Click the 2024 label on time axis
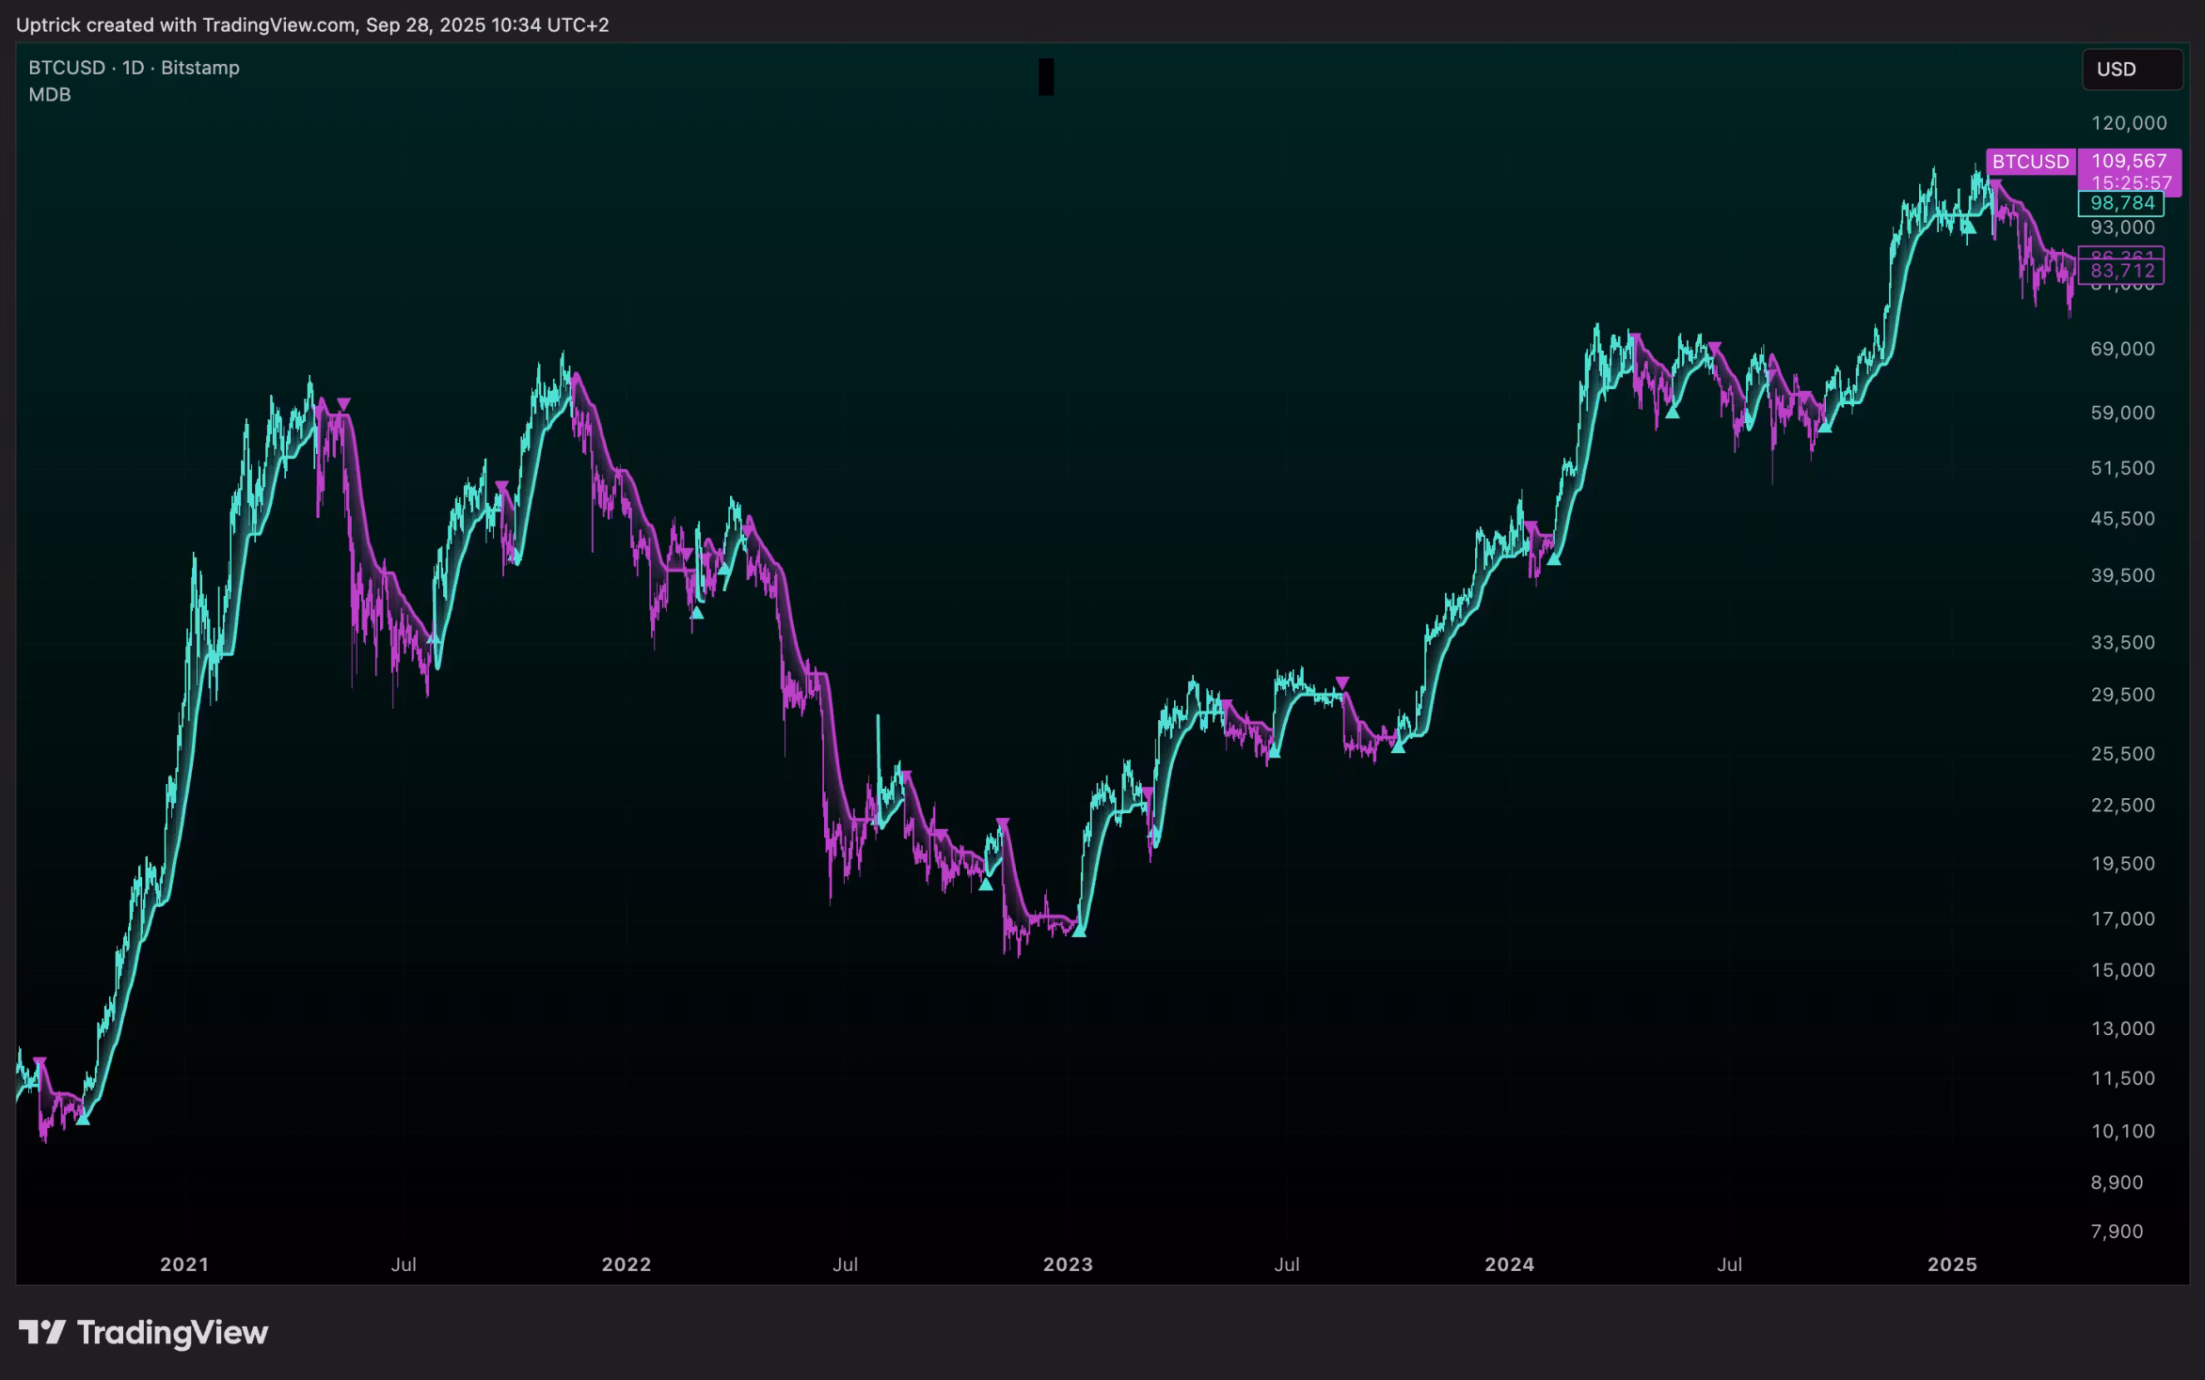Screen dimensions: 2205x1380 click(x=1509, y=1264)
